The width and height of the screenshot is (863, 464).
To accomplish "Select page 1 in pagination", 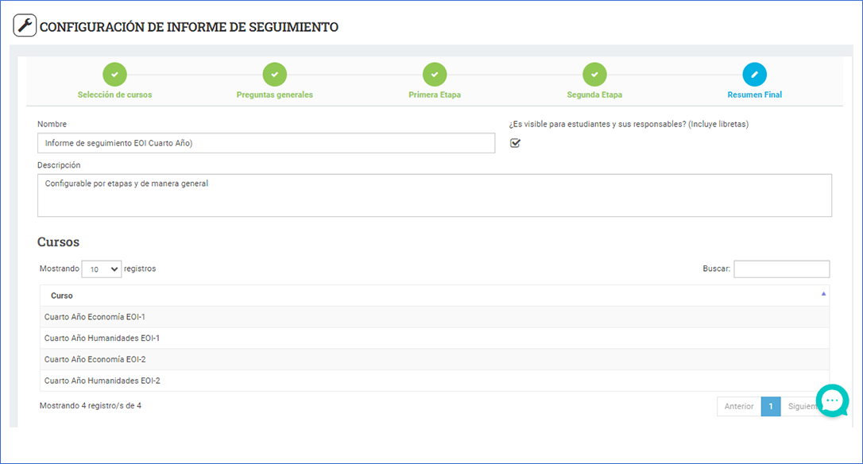I will (770, 407).
